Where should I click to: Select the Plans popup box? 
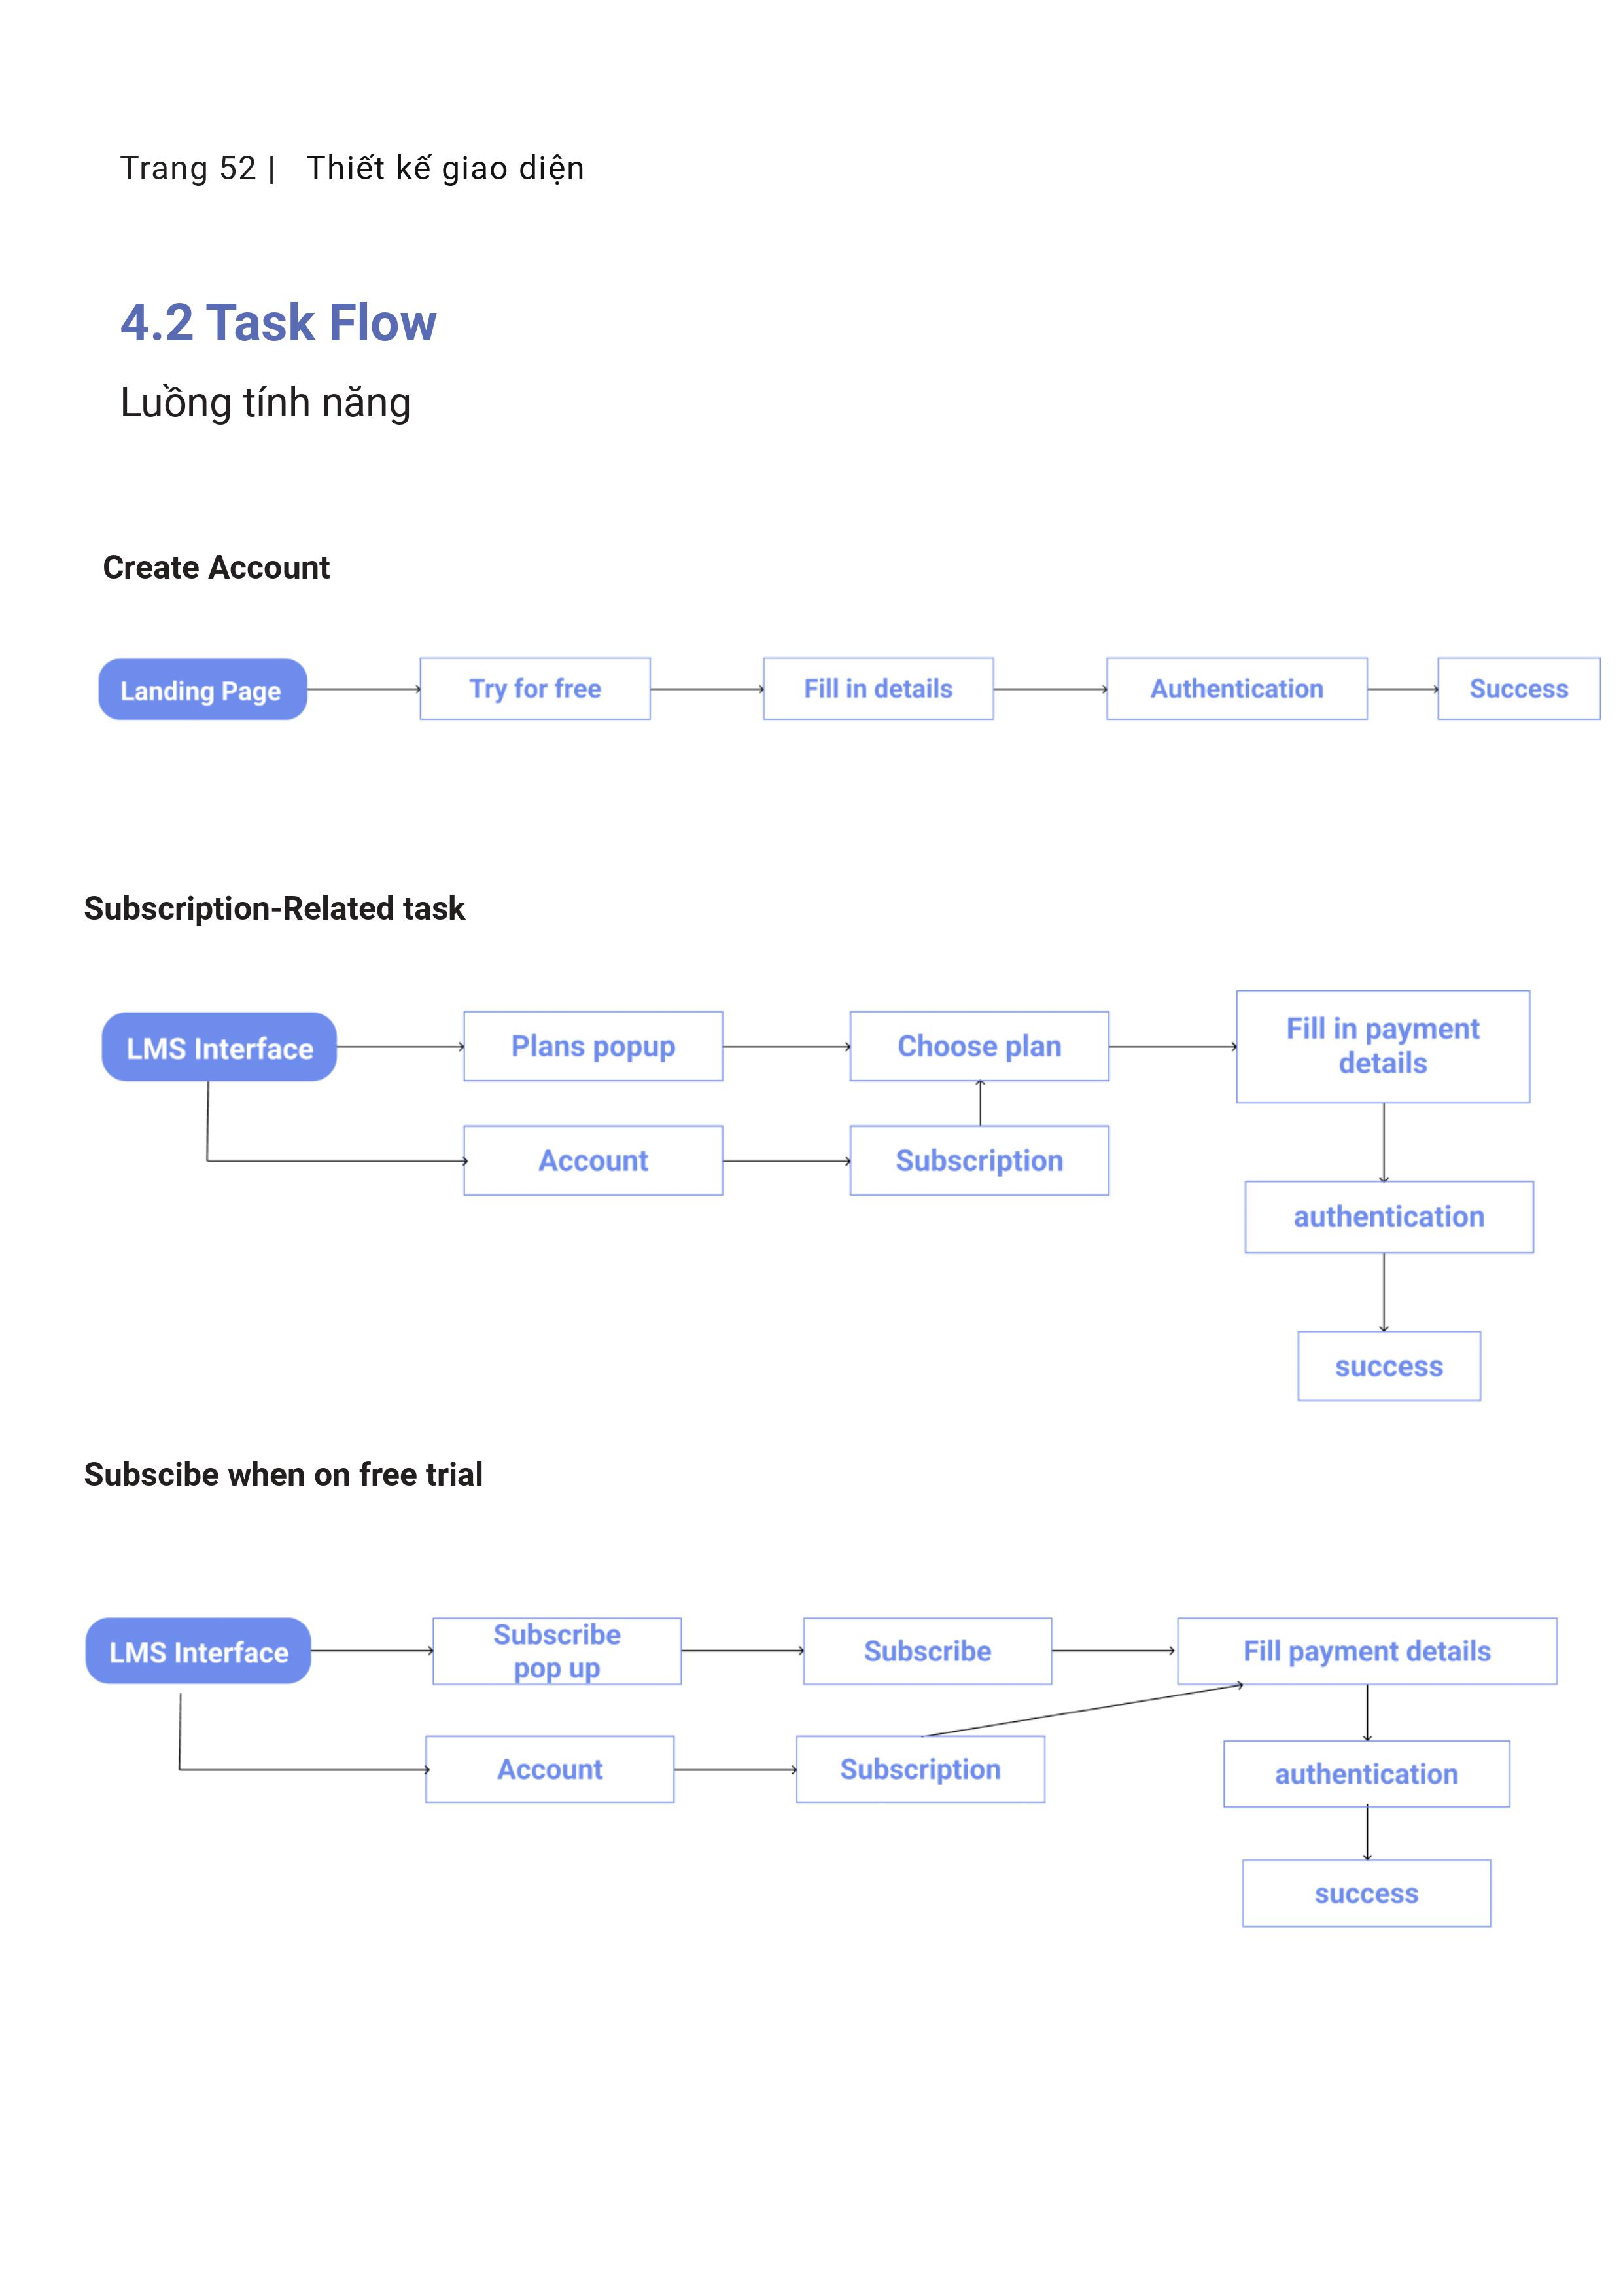click(x=593, y=1046)
